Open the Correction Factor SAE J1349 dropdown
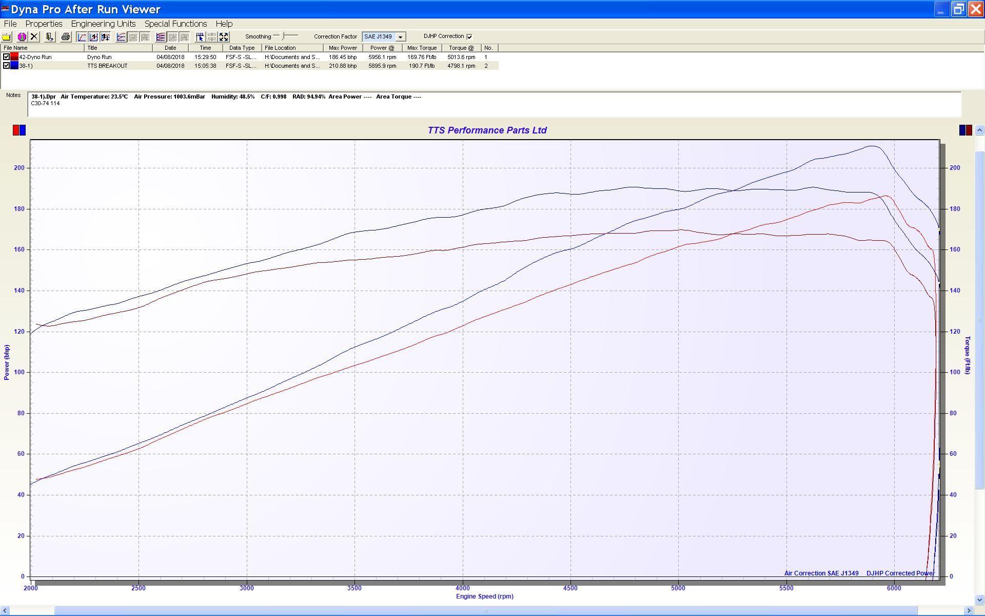 [400, 37]
